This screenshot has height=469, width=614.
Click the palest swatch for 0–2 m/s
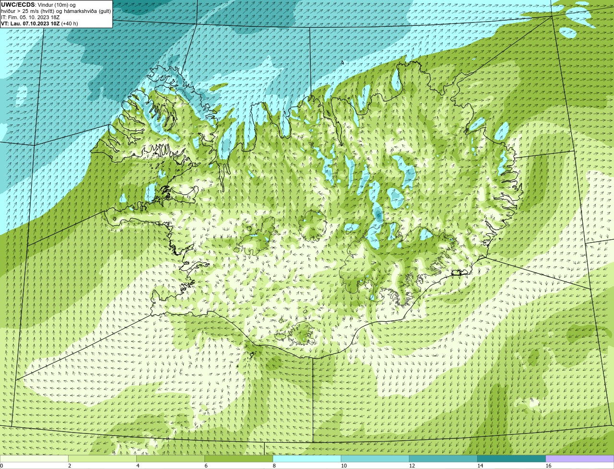click(x=35, y=459)
